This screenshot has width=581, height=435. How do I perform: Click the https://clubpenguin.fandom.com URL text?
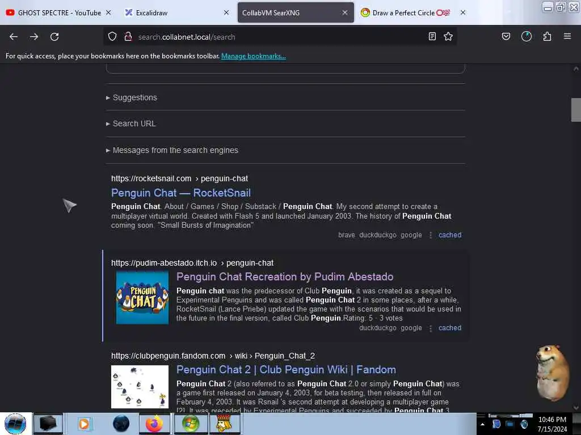coord(168,356)
